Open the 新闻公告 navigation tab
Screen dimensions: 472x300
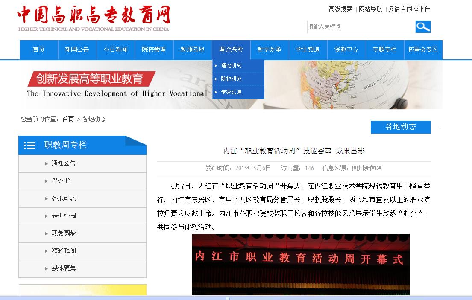coord(77,50)
